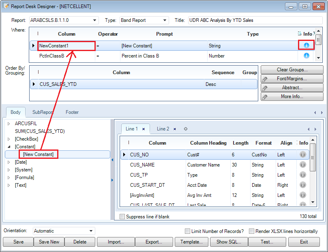328x252 pixels.
Task: Click the Abstract button
Action: (292, 88)
